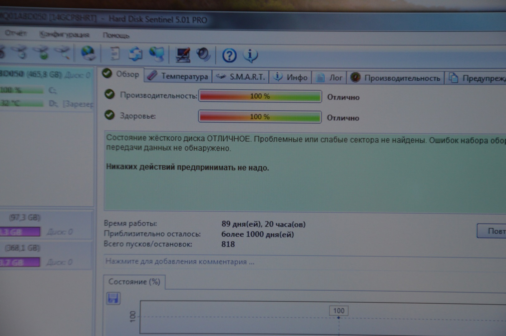
Task: Click the globe with monitor toolbar icon
Action: click(157, 54)
